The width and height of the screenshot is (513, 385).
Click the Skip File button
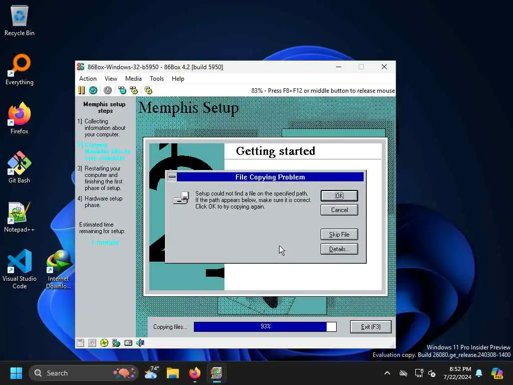(x=339, y=235)
